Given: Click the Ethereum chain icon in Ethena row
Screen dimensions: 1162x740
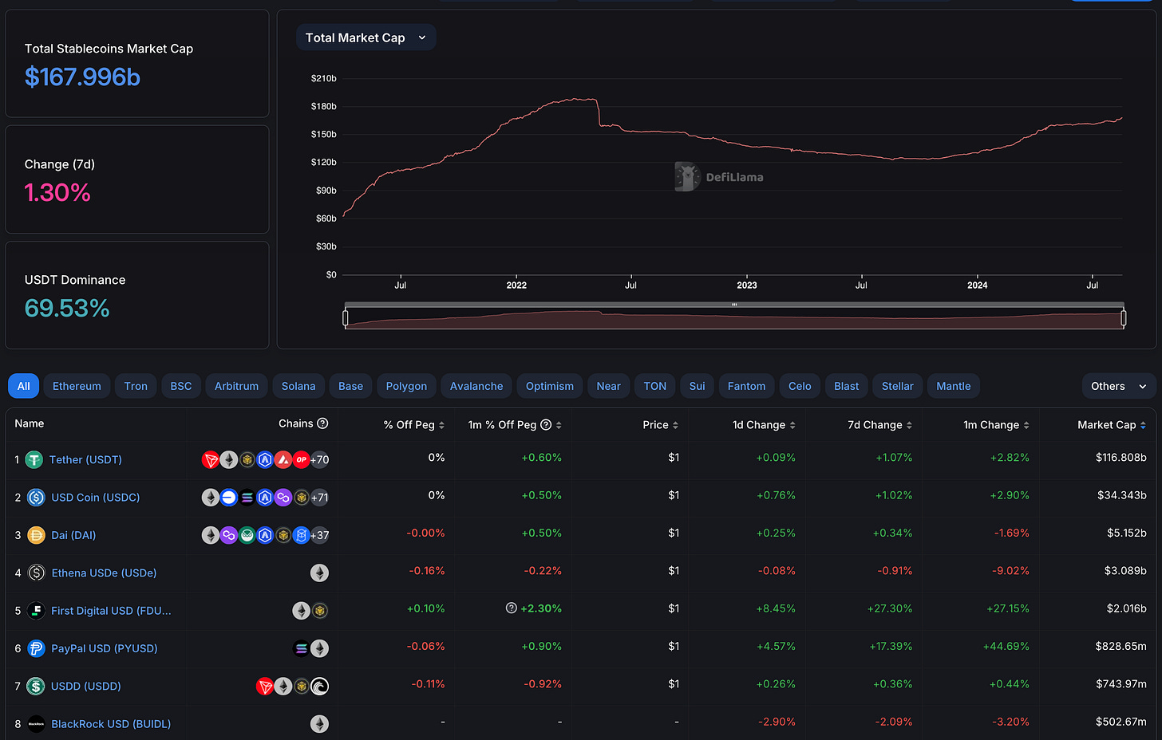Looking at the screenshot, I should click(319, 573).
